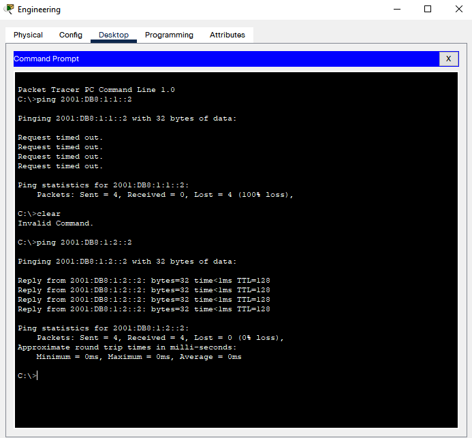472x438 pixels.
Task: Open the Config tab
Action: pos(71,35)
